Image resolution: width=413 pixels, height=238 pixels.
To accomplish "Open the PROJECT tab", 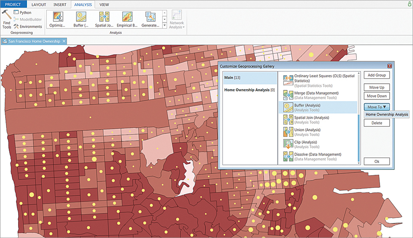I will (x=13, y=4).
